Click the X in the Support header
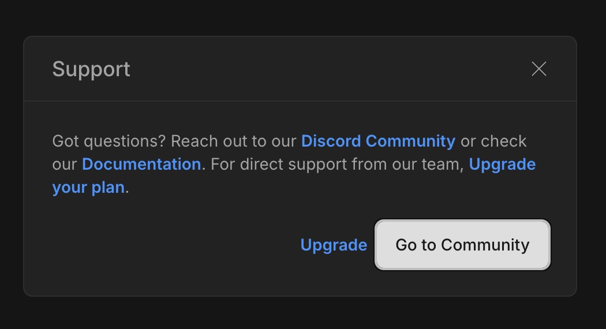The width and height of the screenshot is (606, 329). tap(538, 69)
